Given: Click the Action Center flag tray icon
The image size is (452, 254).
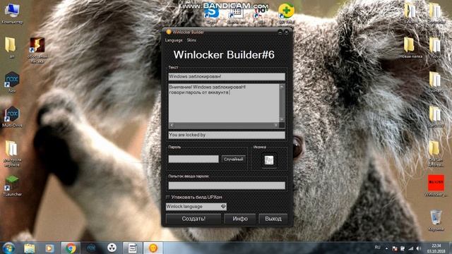Looking at the screenshot, I should click(395, 248).
